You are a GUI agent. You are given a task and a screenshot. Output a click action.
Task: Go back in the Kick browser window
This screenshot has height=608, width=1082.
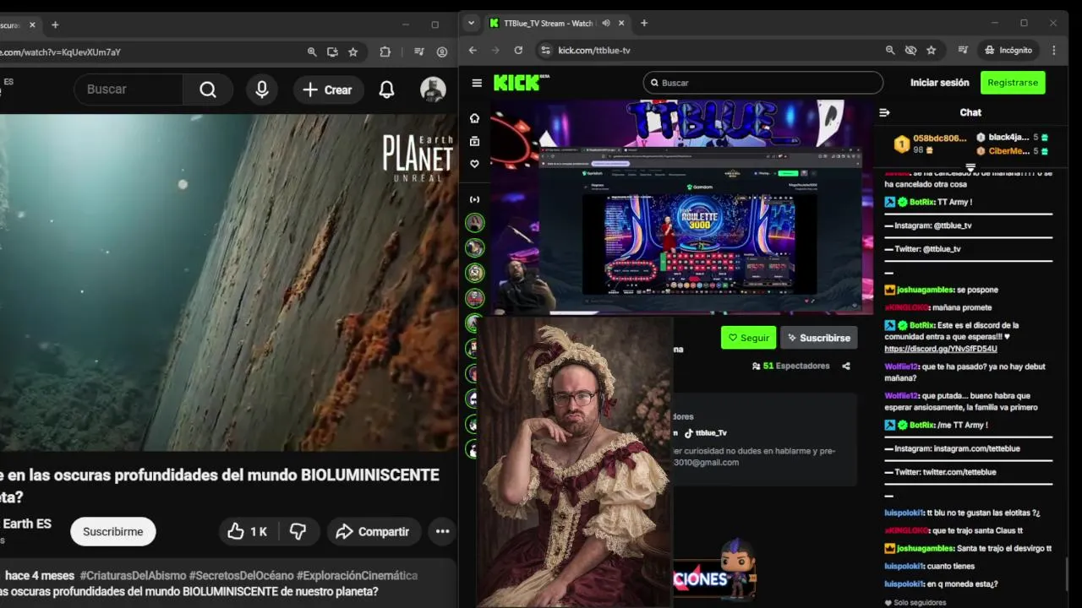tap(473, 50)
